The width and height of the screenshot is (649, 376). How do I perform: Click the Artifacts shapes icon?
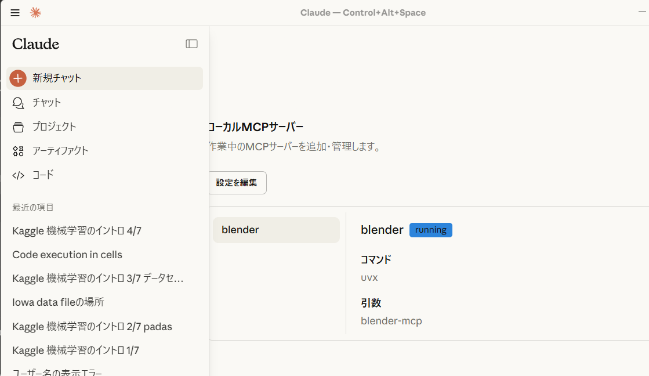pyautogui.click(x=18, y=151)
